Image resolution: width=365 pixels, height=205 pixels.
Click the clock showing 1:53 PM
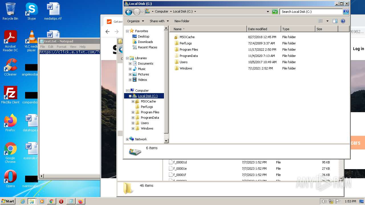pyautogui.click(x=350, y=201)
